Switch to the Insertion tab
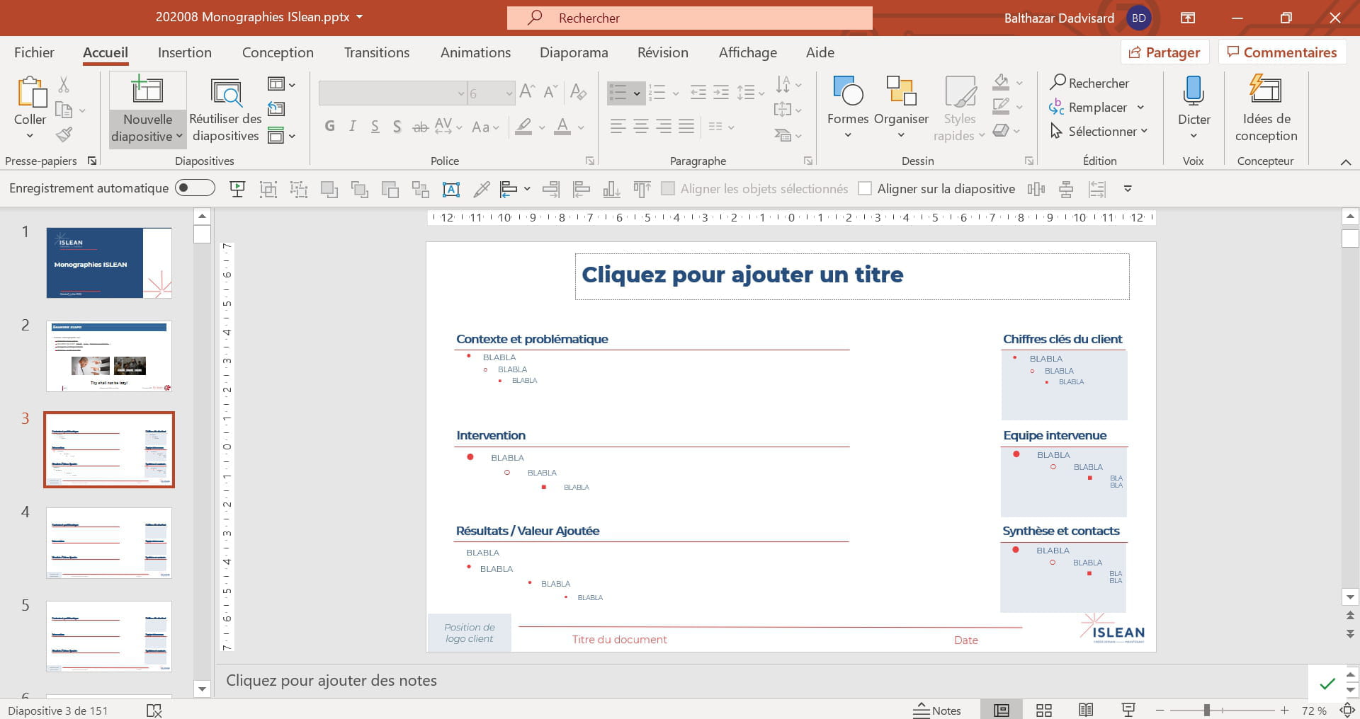The image size is (1360, 719). click(x=185, y=52)
